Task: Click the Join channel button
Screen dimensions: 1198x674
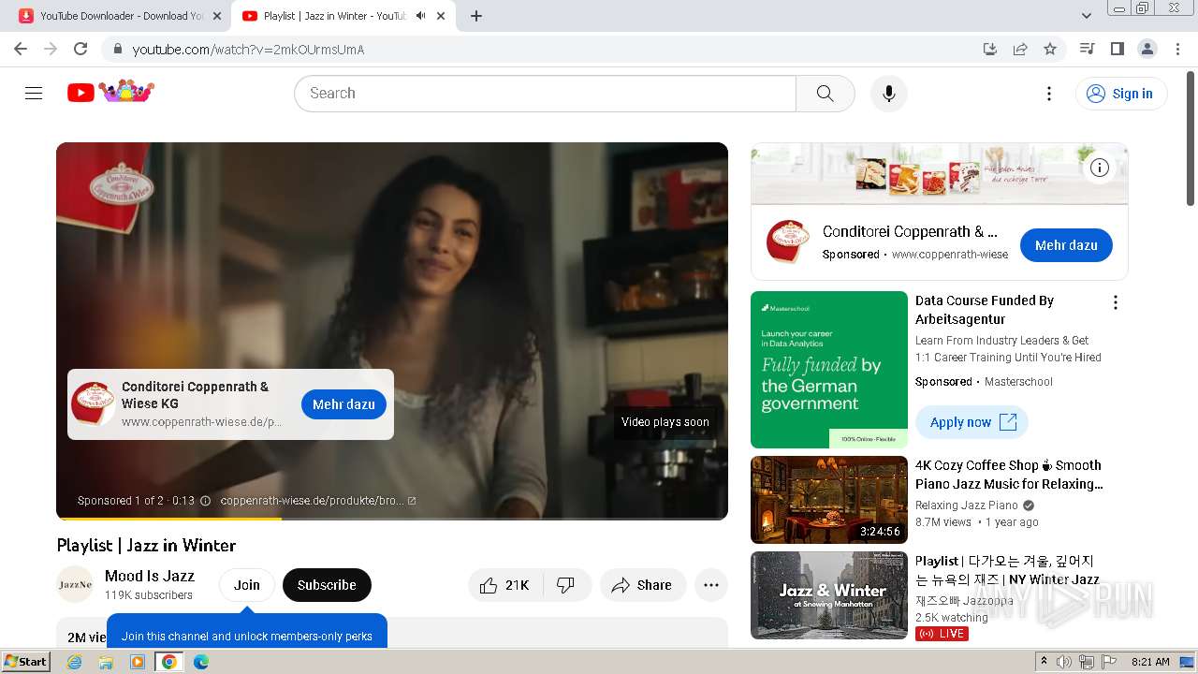Action: click(x=247, y=585)
